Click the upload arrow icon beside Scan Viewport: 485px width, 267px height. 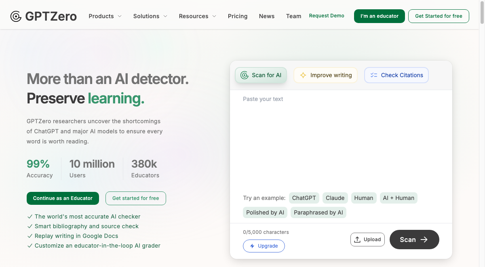(357, 239)
